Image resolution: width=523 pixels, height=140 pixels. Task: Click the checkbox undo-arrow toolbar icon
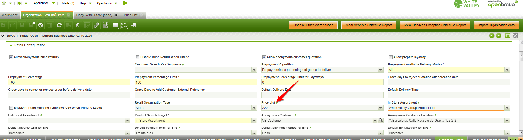(124, 25)
